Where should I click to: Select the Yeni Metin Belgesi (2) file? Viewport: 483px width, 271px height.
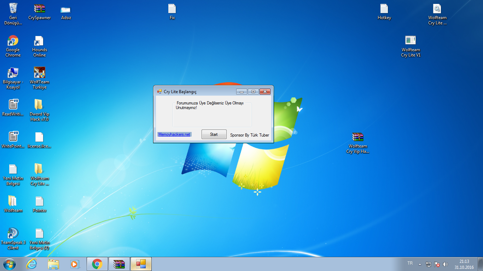[40, 239]
